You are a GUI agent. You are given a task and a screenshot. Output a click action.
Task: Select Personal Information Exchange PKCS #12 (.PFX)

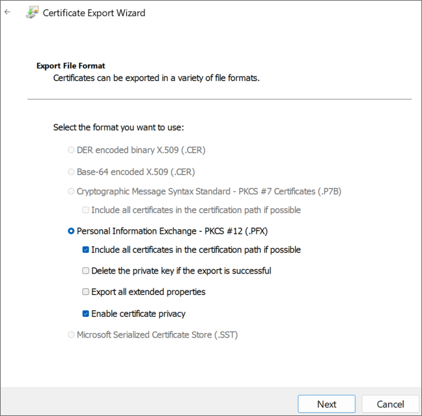[x=71, y=231]
